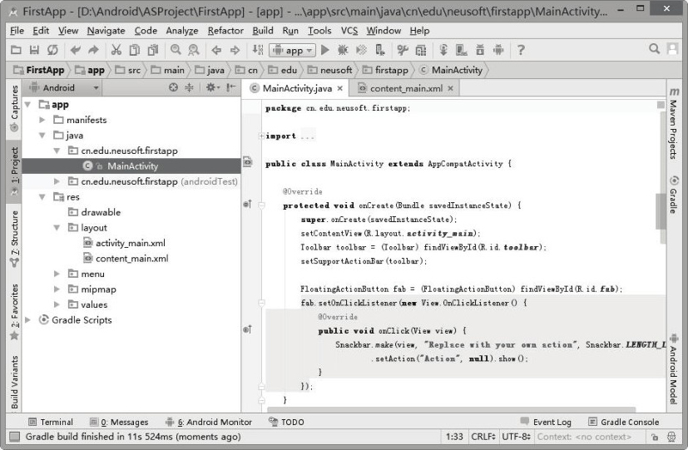
Task: Click the Help question mark icon
Action: click(521, 50)
